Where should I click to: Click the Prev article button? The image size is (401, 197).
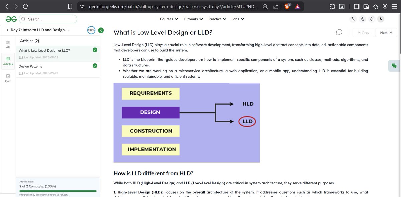[x=363, y=32]
